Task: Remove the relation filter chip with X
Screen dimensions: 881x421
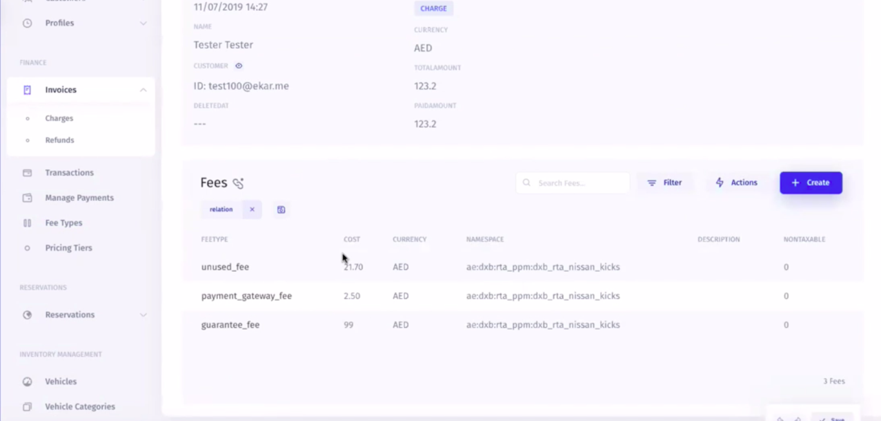Action: [x=252, y=210]
